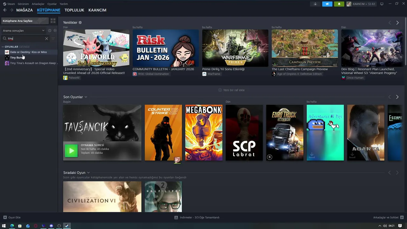Expand the Son Oyunlar shelf dropdown
The height and width of the screenshot is (229, 407).
[x=86, y=97]
